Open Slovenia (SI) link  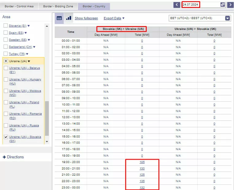click(18, 26)
